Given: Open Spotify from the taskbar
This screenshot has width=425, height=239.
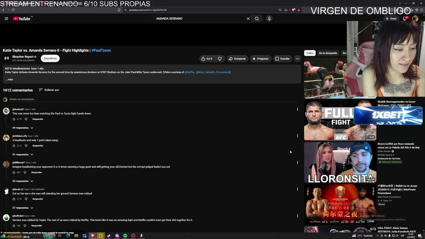Looking at the screenshot, I should pos(125,236).
